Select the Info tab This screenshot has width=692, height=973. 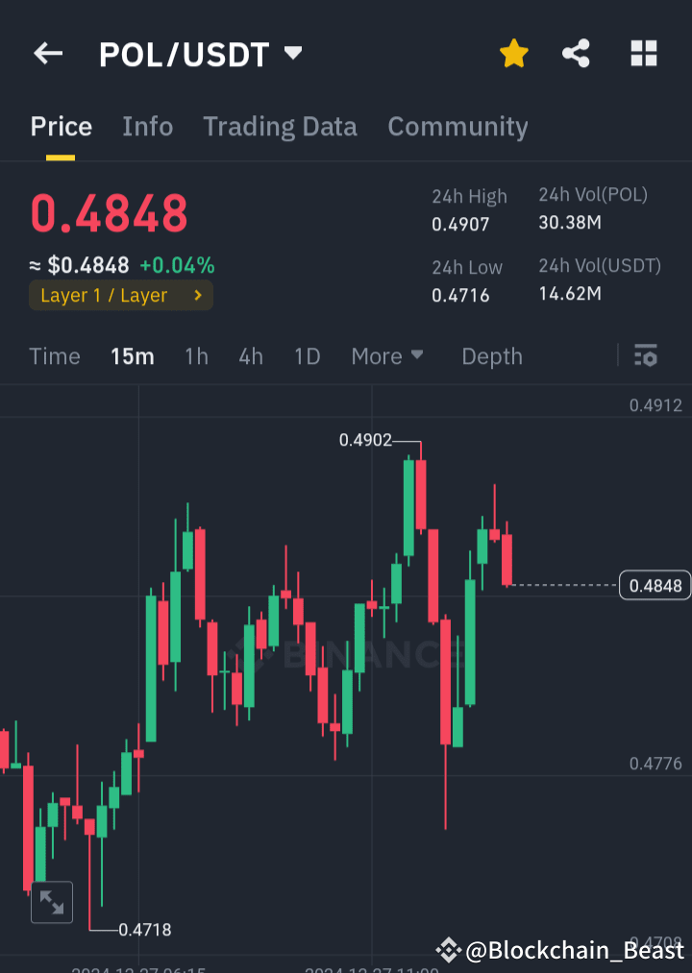pyautogui.click(x=147, y=126)
